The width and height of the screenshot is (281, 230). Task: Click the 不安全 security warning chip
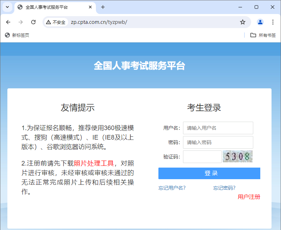(56, 22)
